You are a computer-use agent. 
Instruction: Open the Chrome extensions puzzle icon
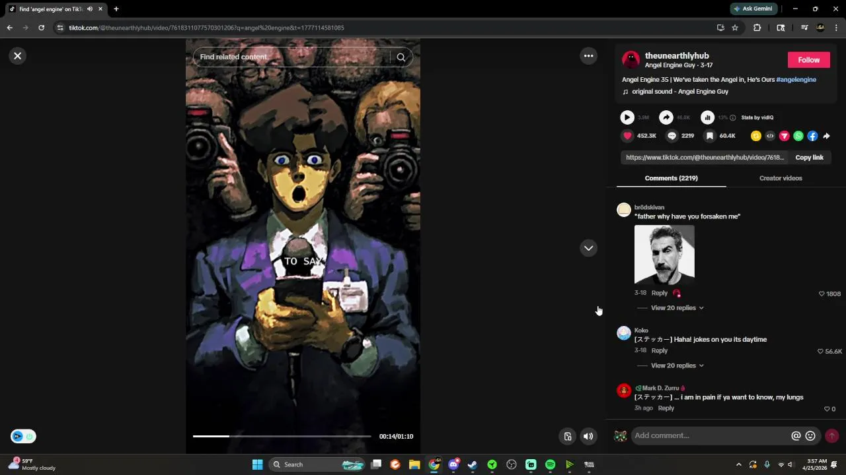click(757, 28)
